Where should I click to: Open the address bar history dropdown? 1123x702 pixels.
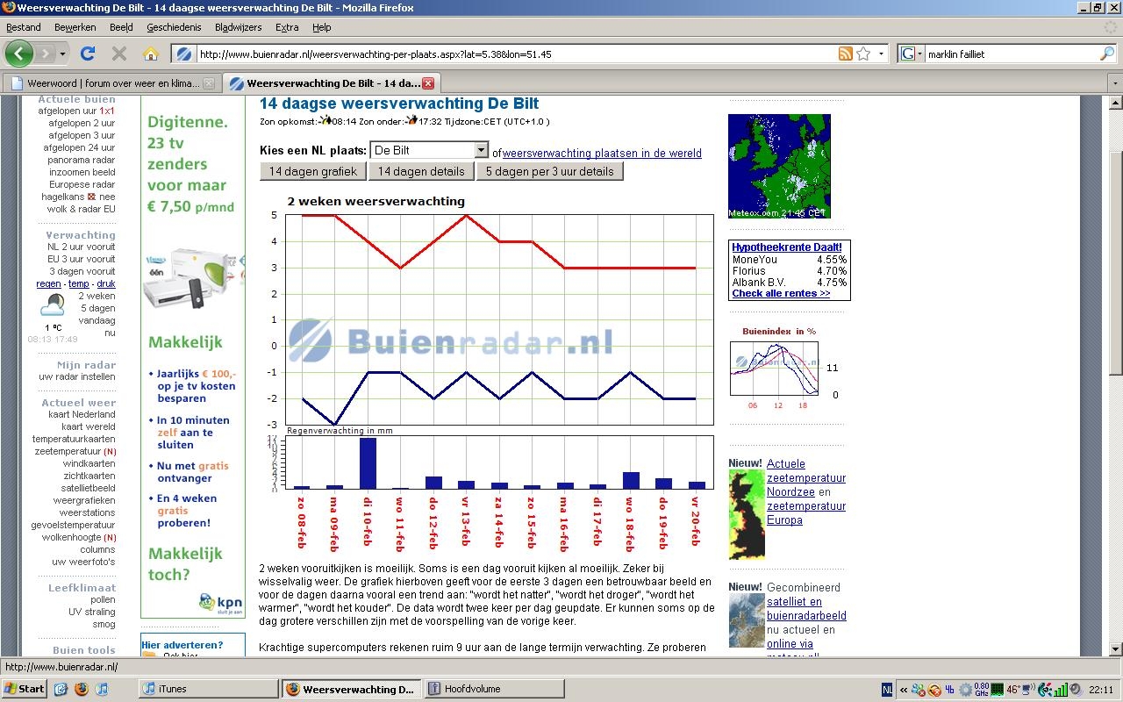[x=881, y=54]
